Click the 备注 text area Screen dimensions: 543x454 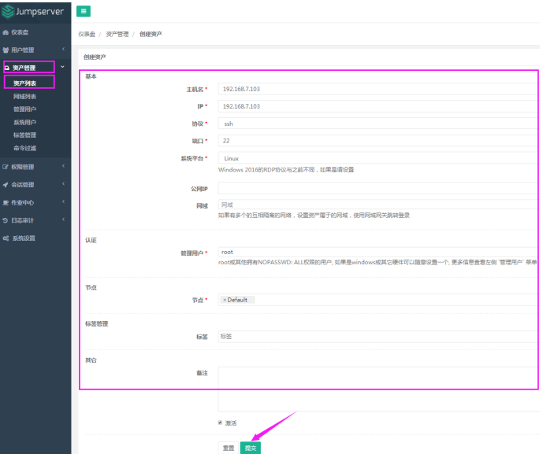(x=378, y=389)
